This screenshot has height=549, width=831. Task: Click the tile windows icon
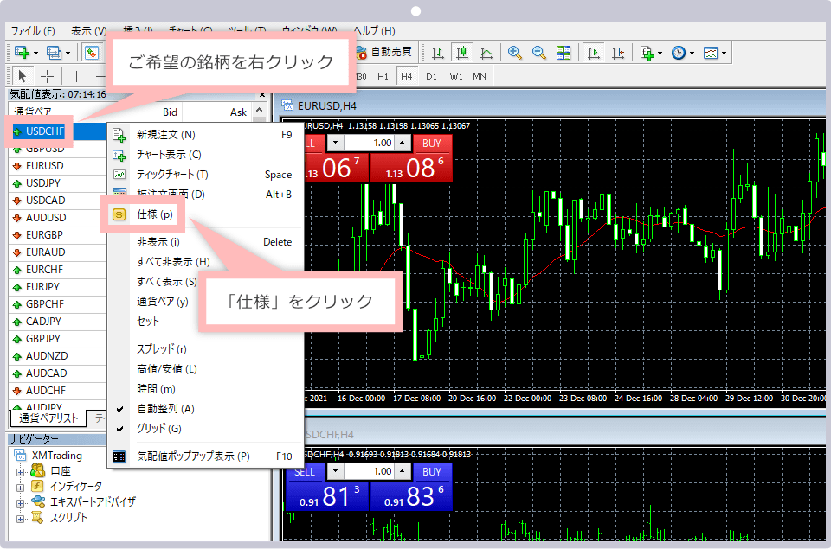(x=564, y=53)
